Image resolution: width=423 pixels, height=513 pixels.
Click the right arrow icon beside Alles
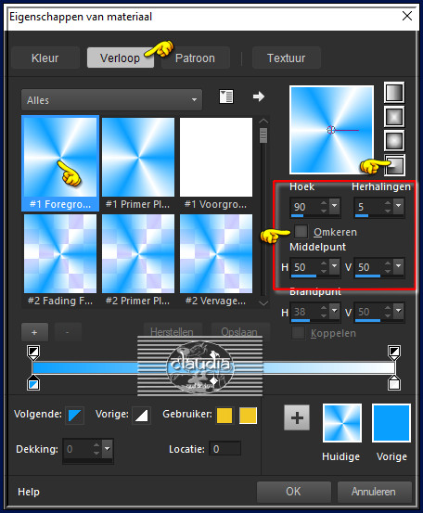pyautogui.click(x=259, y=96)
